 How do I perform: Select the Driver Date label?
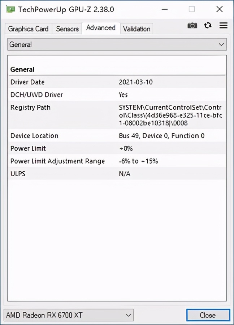[x=27, y=82]
